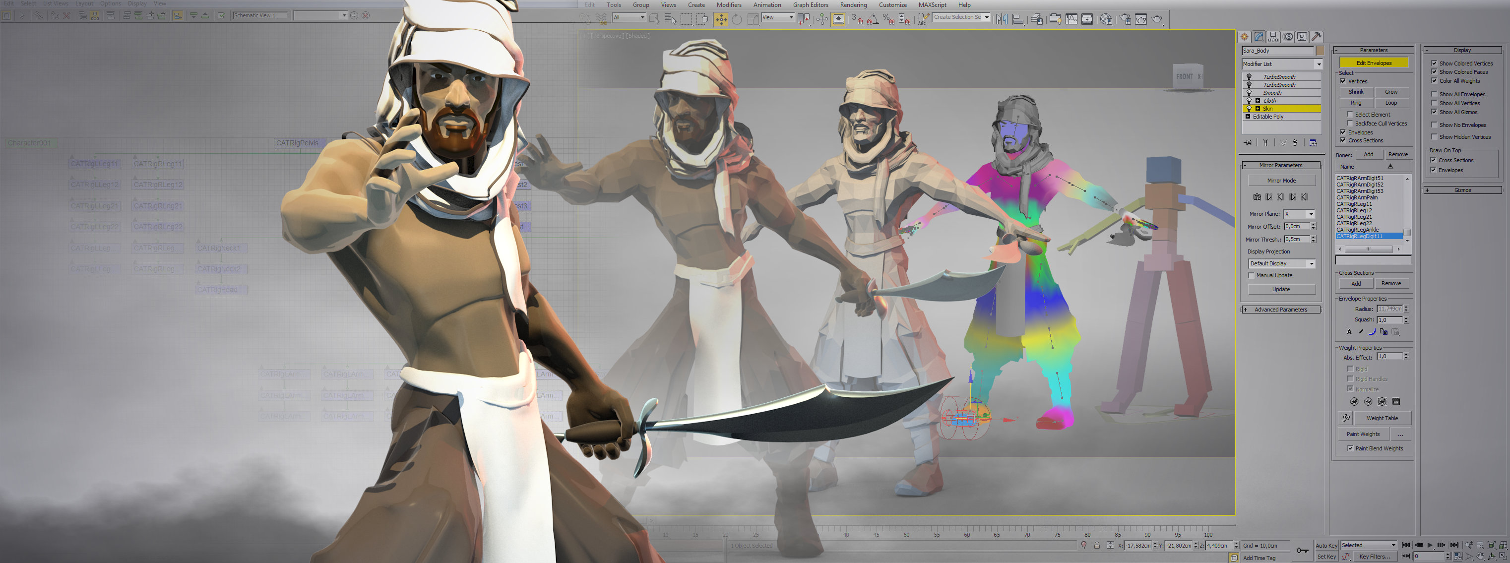Expand the Advanced Parameters rollout

[1281, 310]
